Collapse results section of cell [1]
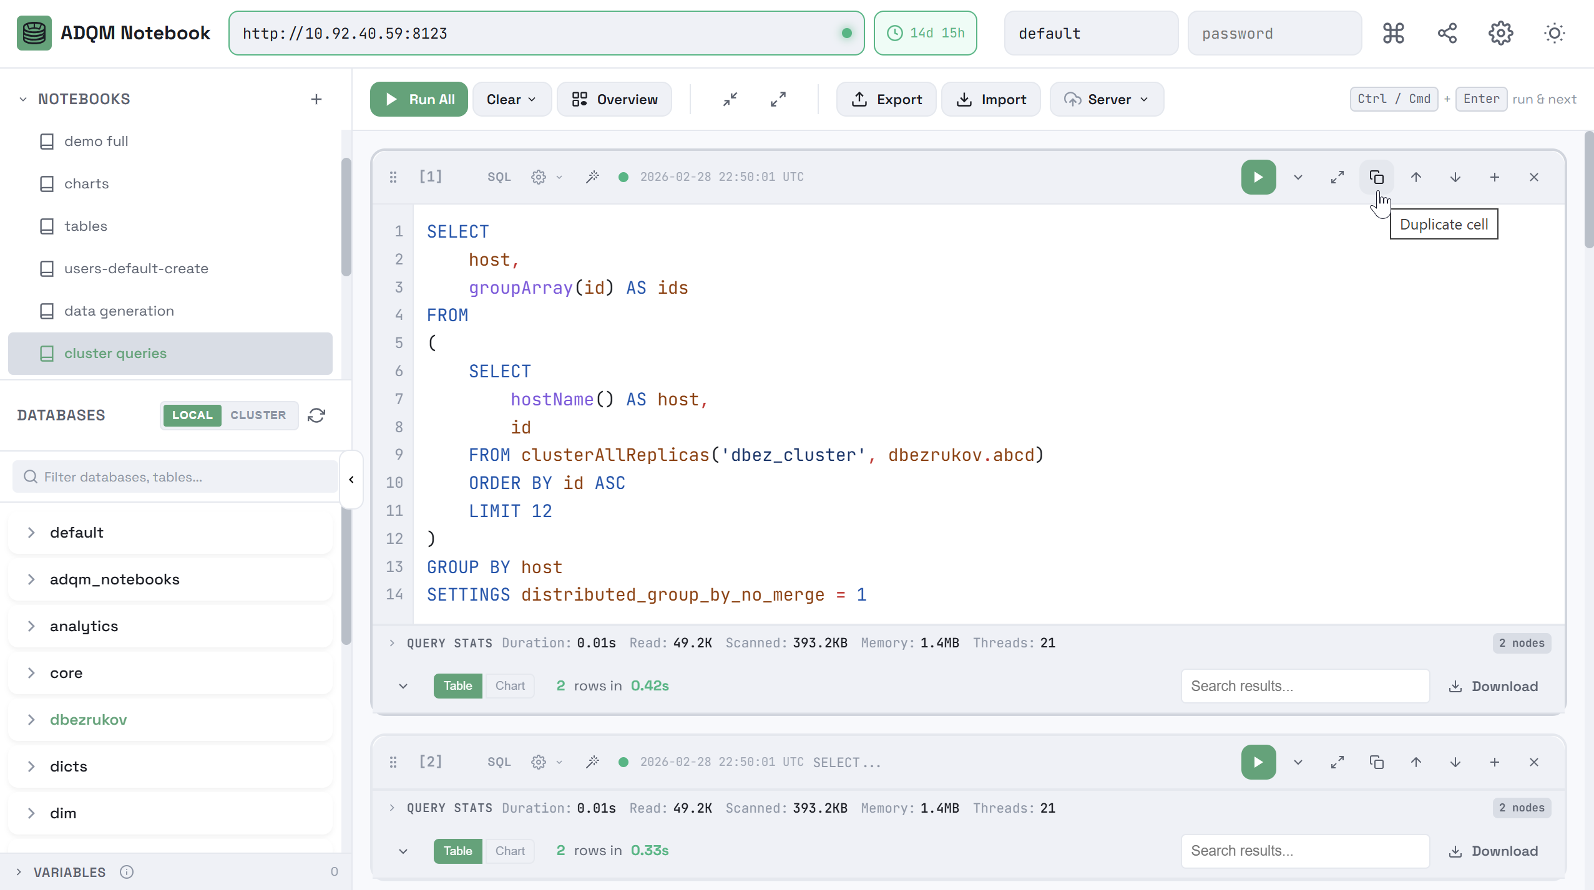 click(x=403, y=686)
